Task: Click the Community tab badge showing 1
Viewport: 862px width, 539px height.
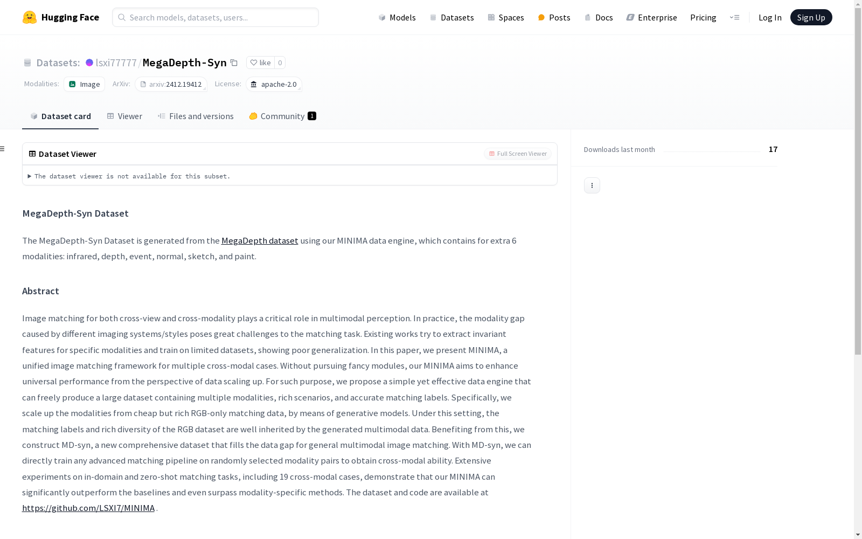Action: click(x=312, y=116)
